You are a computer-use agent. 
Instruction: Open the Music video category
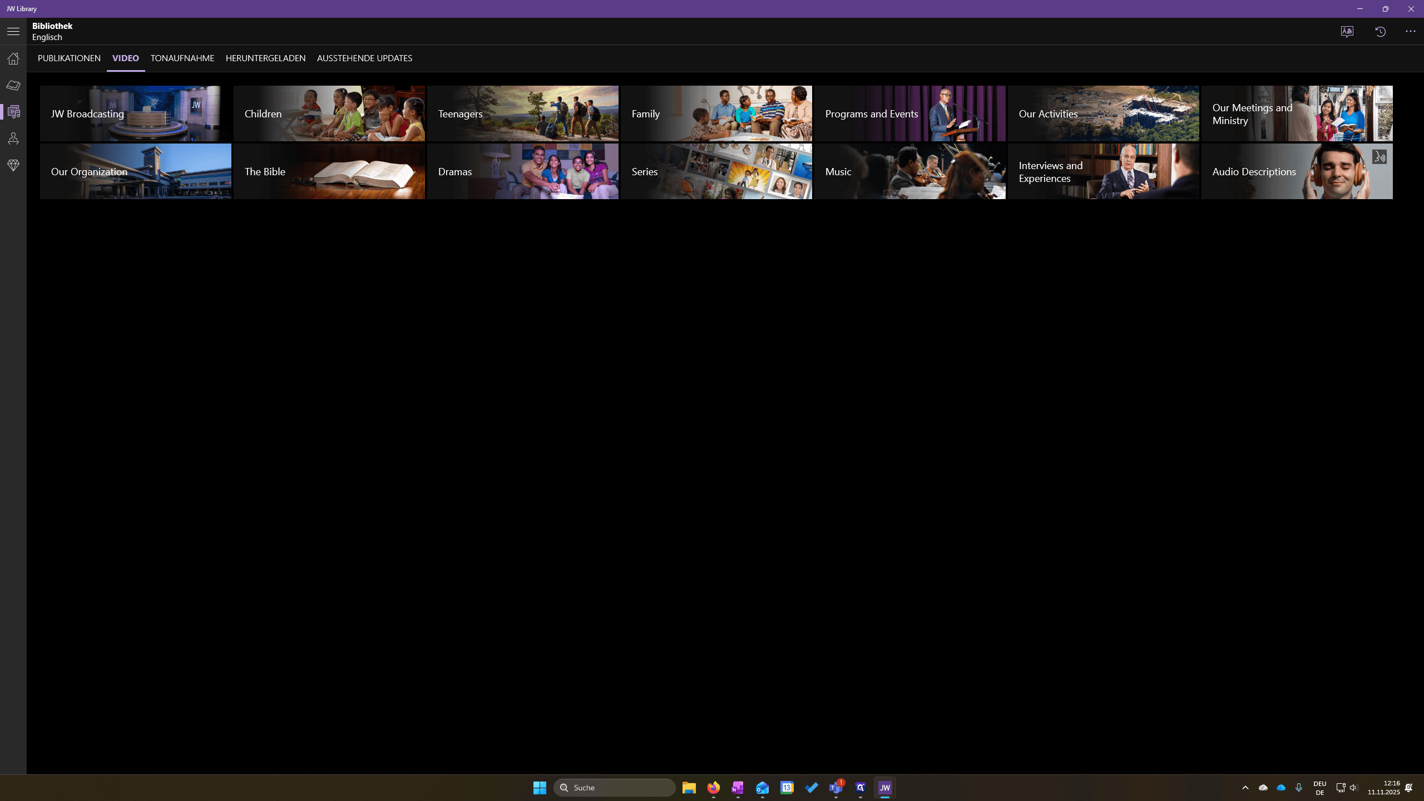coord(910,171)
